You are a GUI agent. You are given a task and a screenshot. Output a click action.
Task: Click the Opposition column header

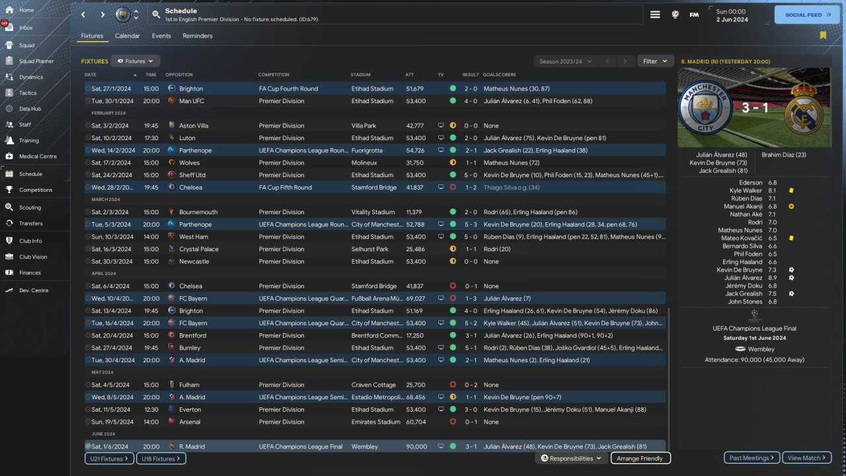tap(179, 75)
